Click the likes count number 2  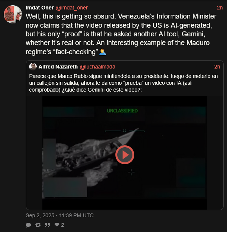pyautogui.click(x=62, y=225)
